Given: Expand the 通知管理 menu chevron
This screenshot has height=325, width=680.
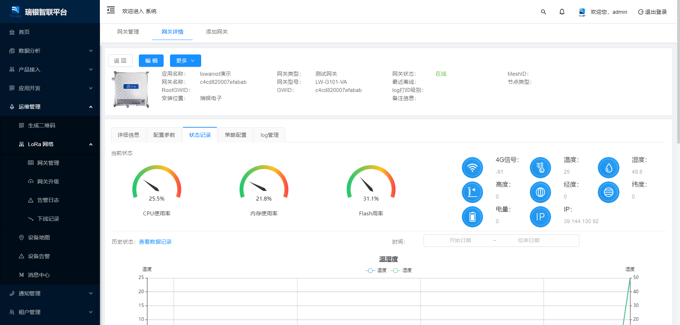Looking at the screenshot, I should coord(91,294).
